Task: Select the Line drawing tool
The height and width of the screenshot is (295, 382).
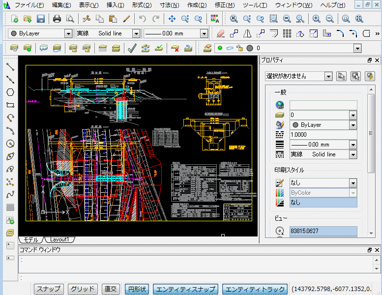Action: 10,66
